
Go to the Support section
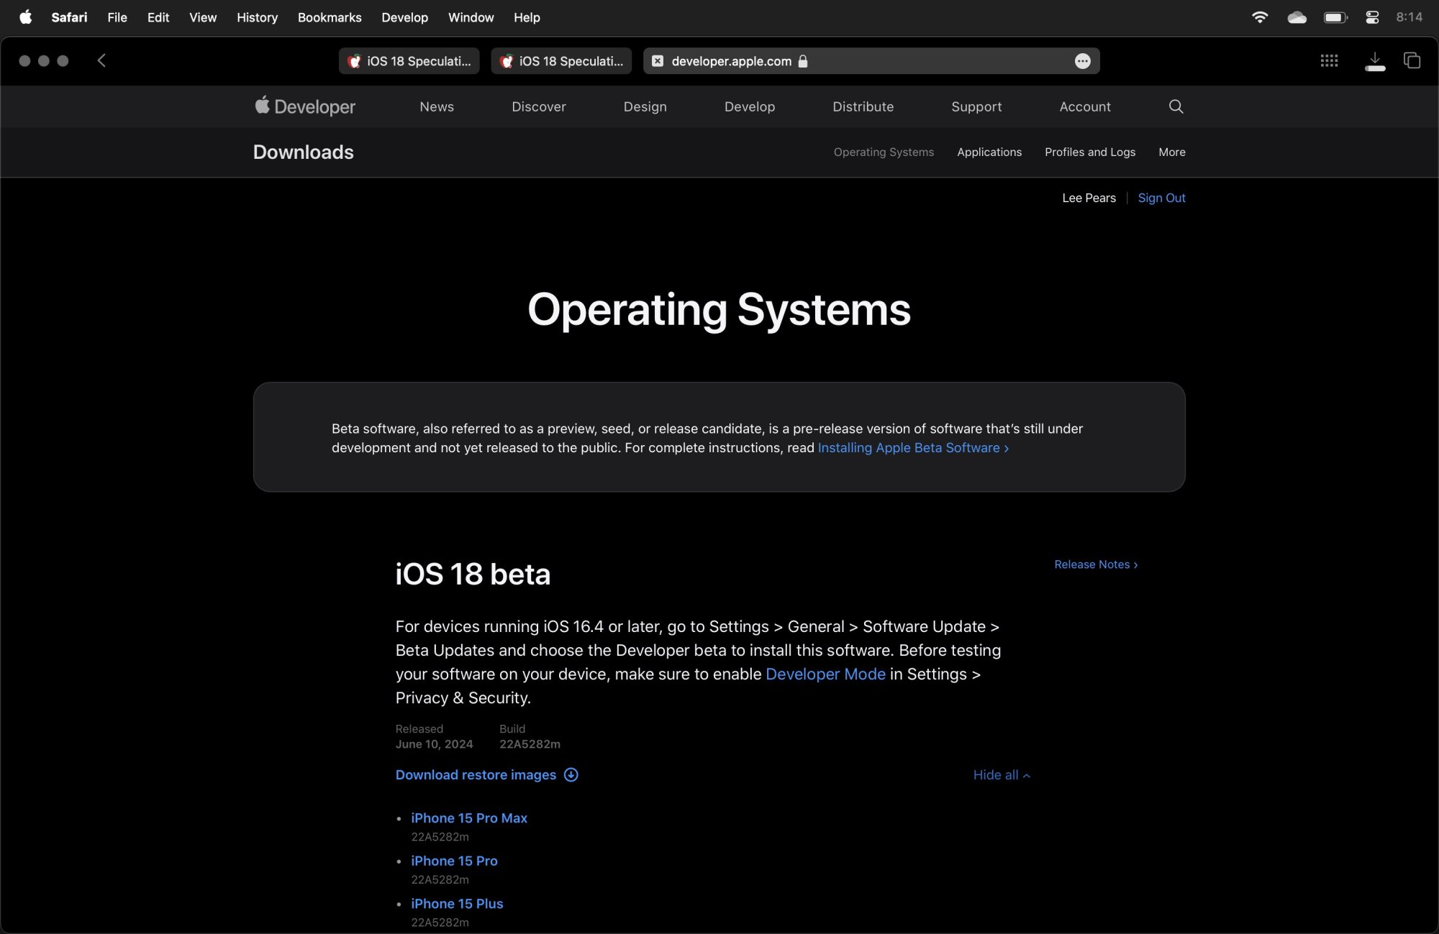pyautogui.click(x=976, y=106)
